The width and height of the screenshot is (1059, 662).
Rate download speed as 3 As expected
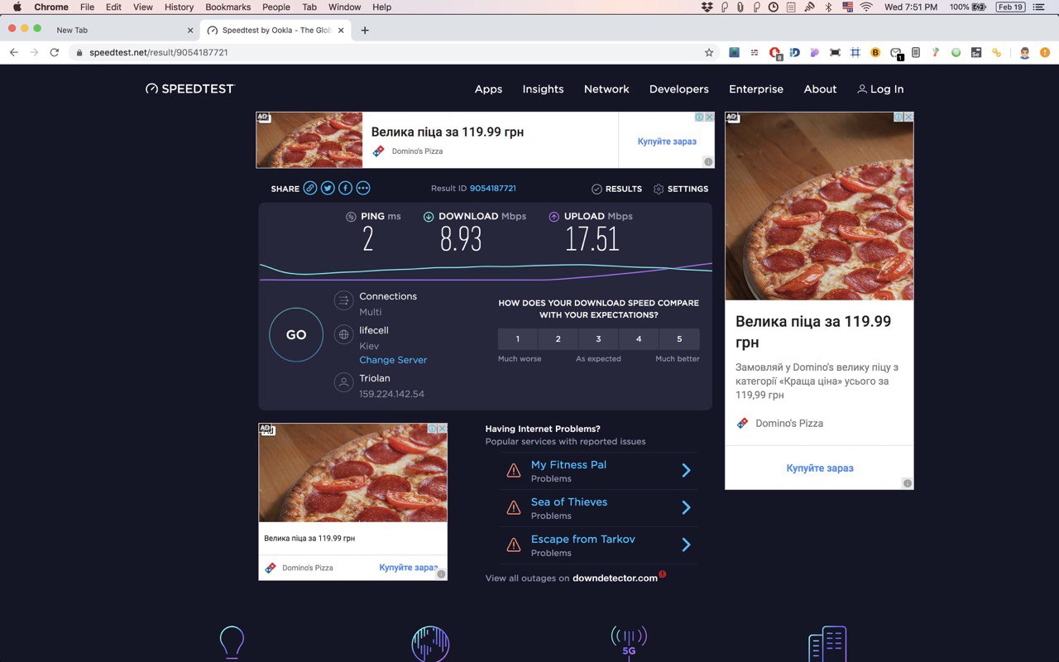598,339
